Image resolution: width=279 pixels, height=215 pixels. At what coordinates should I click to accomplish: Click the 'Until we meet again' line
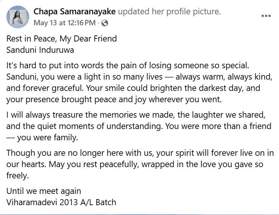coord(43,191)
